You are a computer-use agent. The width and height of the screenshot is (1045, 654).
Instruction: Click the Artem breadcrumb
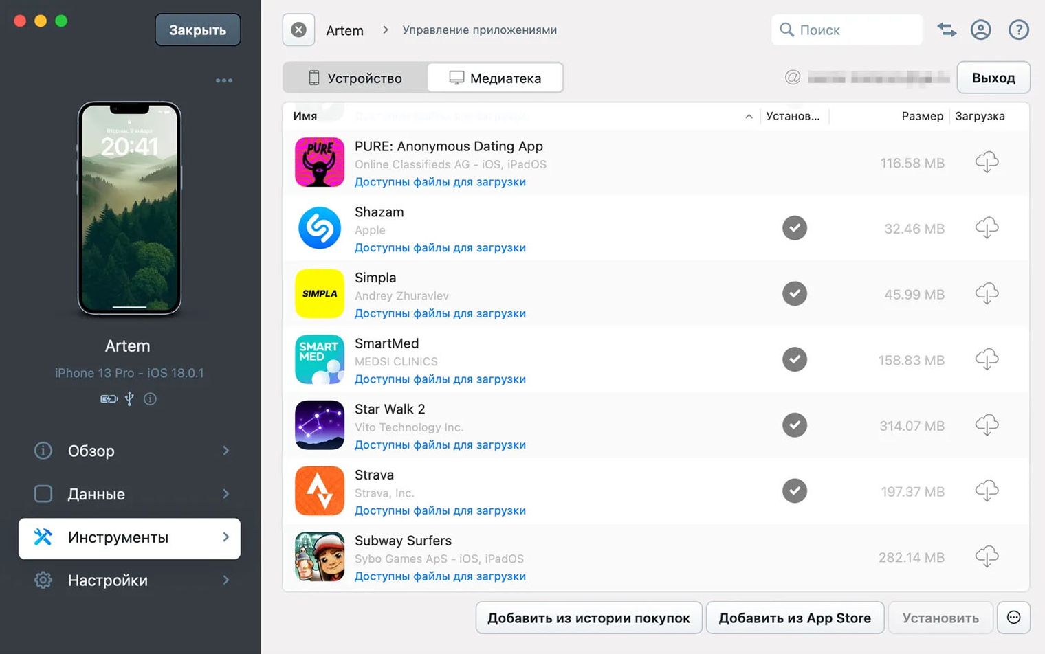pyautogui.click(x=344, y=30)
